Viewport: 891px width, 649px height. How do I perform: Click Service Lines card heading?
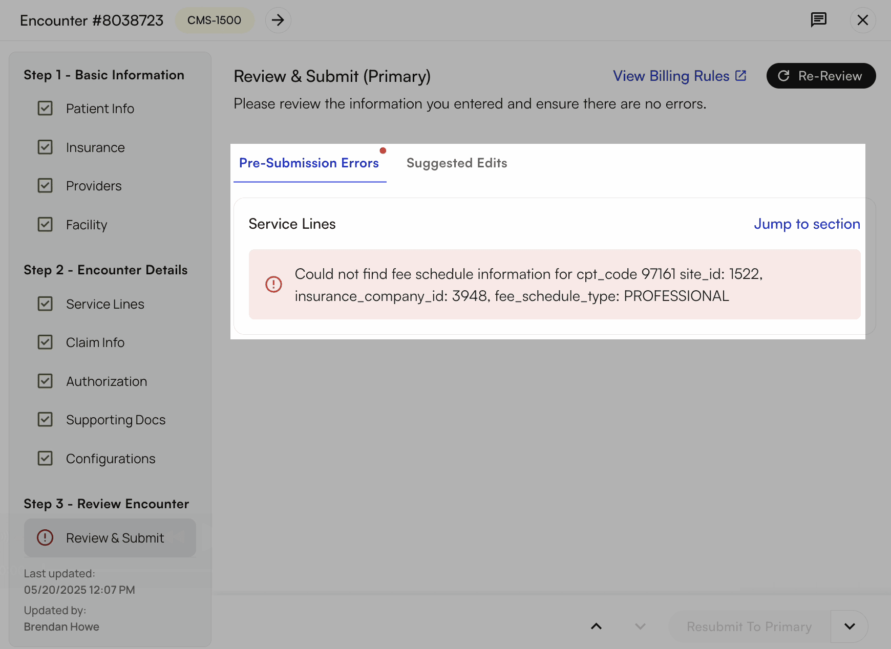[x=292, y=224]
